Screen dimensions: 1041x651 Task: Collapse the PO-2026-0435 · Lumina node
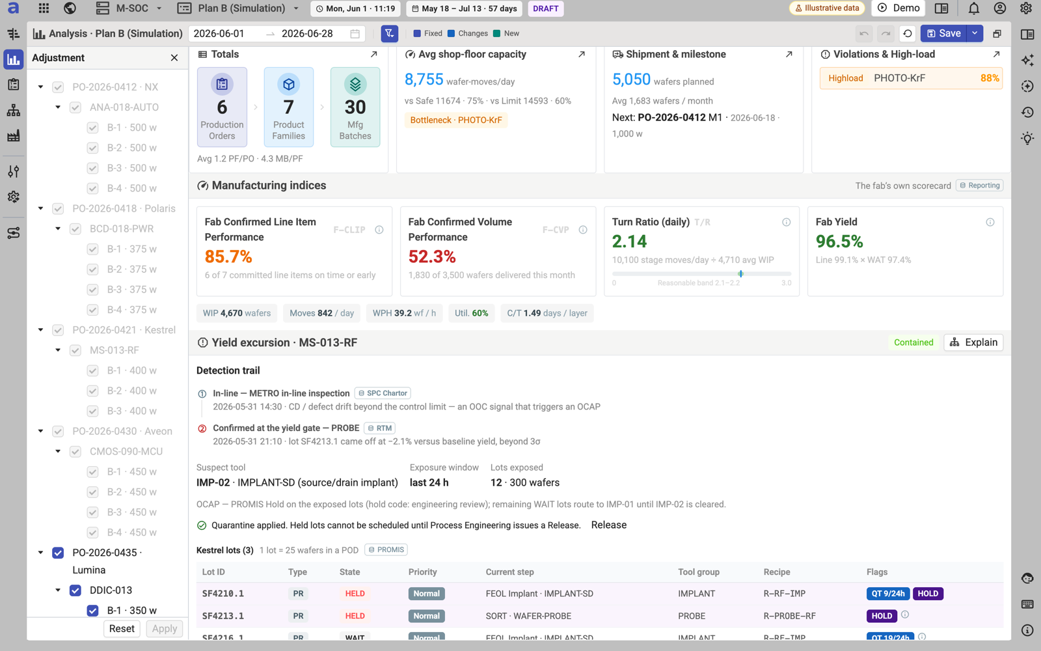40,553
